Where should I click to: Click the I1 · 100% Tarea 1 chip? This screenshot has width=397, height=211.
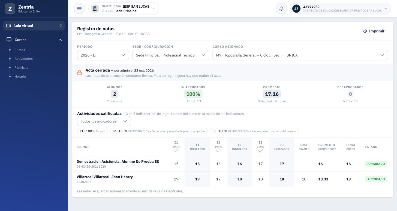[92, 131]
